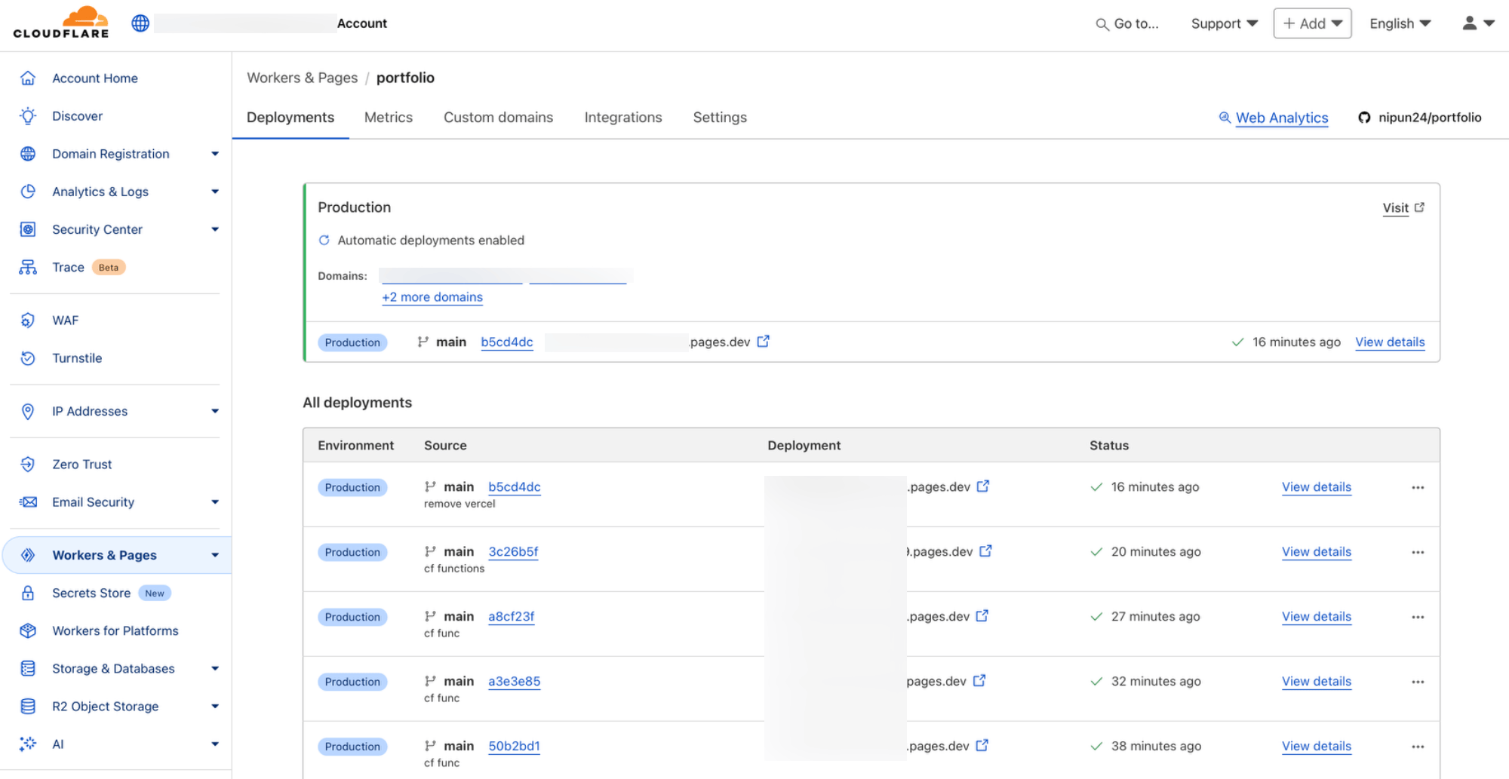Open the user profile menu icon
The width and height of the screenshot is (1509, 779).
click(1470, 23)
